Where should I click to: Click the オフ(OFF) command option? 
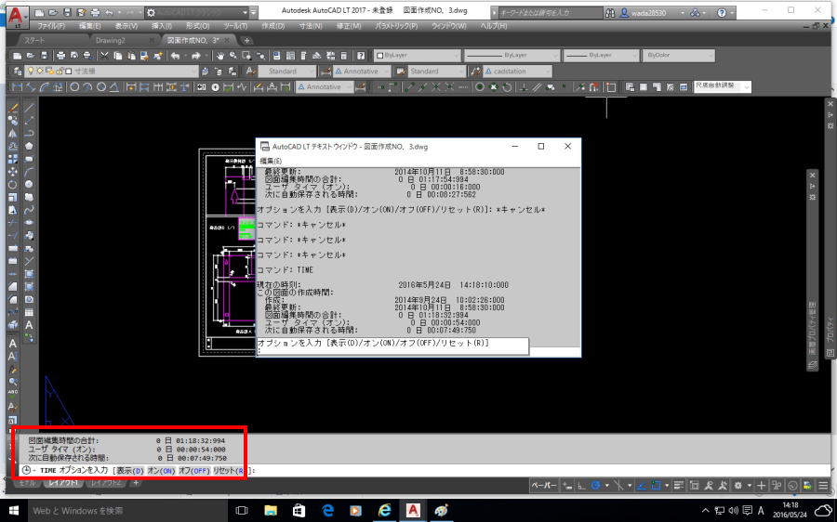(193, 471)
